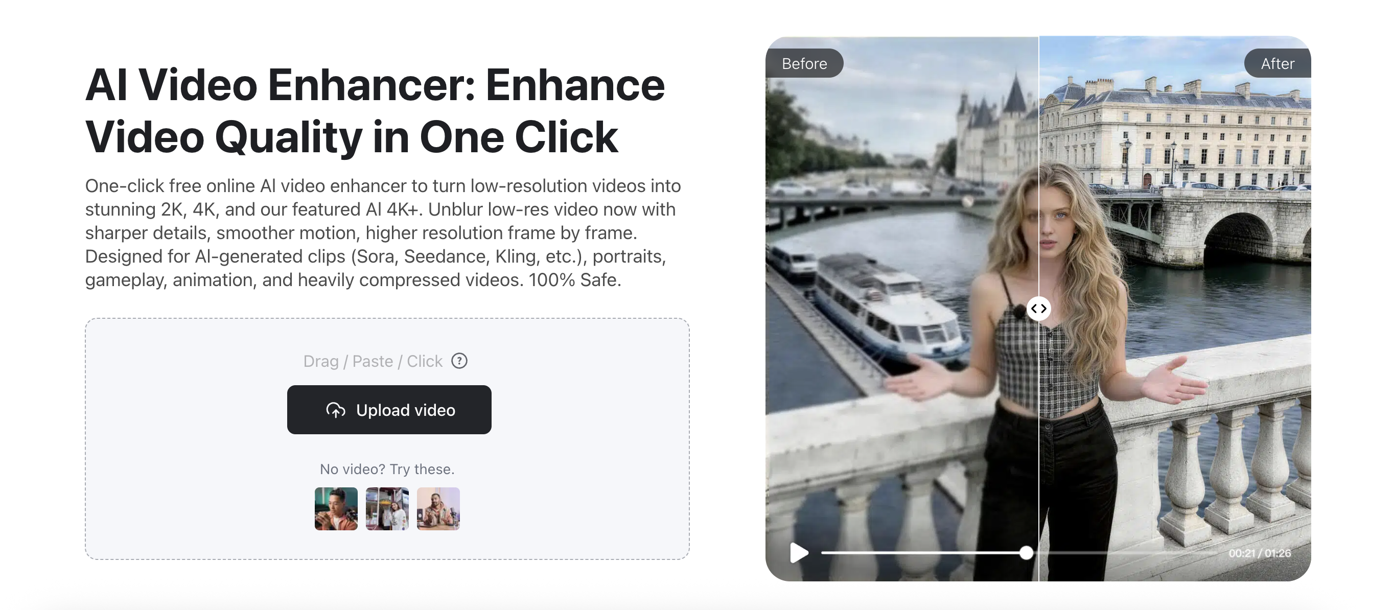The height and width of the screenshot is (610, 1393).
Task: Click the Upload video button label
Action: click(406, 410)
